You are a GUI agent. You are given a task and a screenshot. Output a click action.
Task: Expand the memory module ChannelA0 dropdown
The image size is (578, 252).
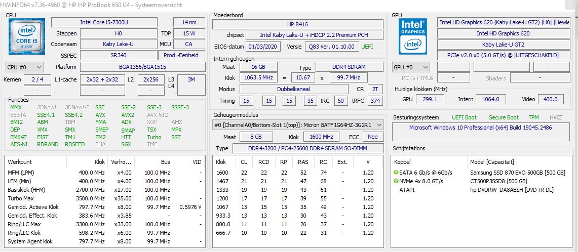pyautogui.click(x=298, y=125)
